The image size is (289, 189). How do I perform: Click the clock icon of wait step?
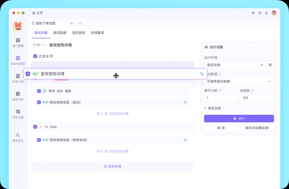(44, 91)
